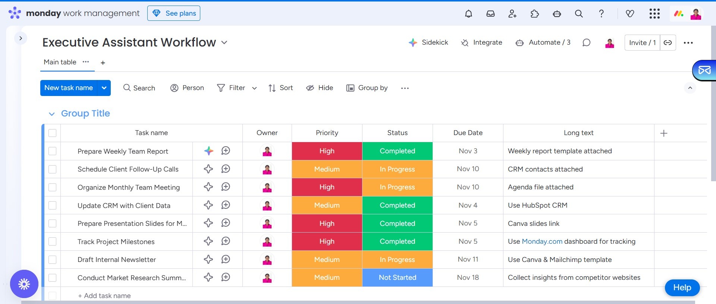
Task: Open the notifications bell icon
Action: tap(468, 14)
